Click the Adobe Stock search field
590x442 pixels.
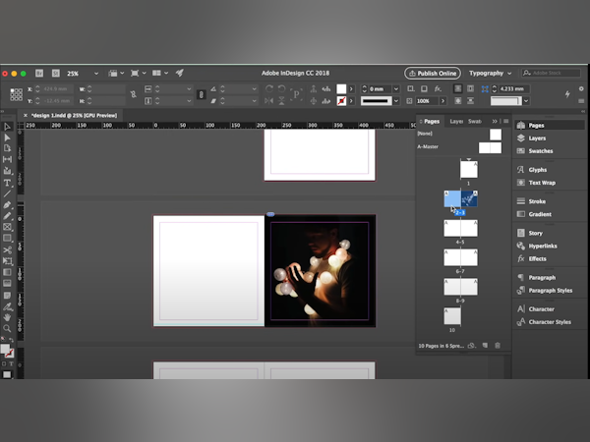(x=552, y=73)
